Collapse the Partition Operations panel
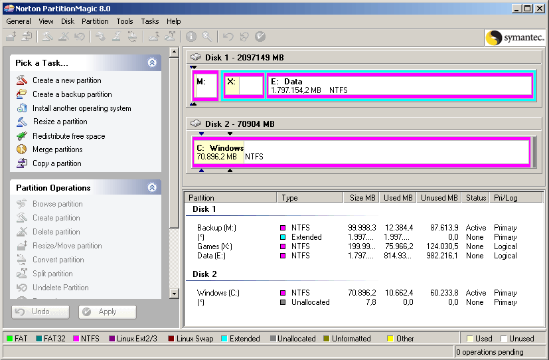The width and height of the screenshot is (549, 360). [x=152, y=187]
